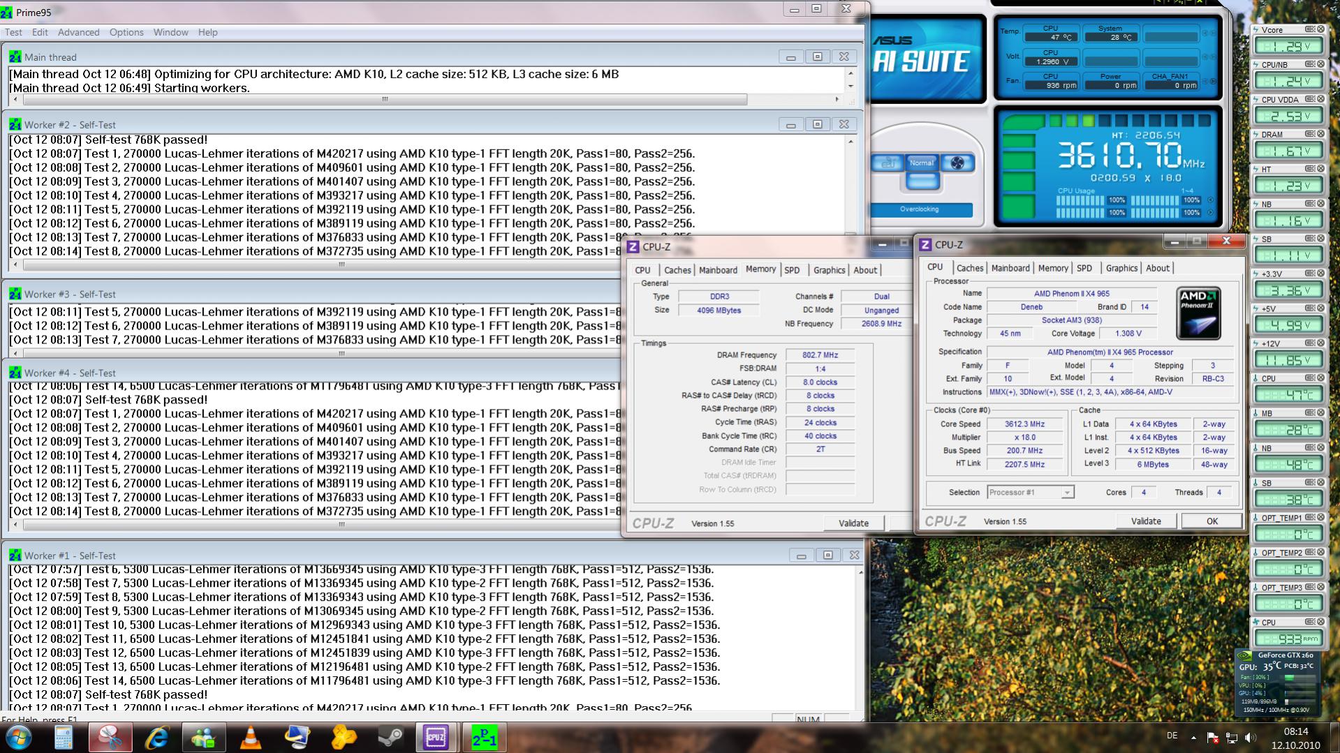Click the horizontal scrollbar in Main thread window
This screenshot has width=1340, height=753.
pos(384,99)
